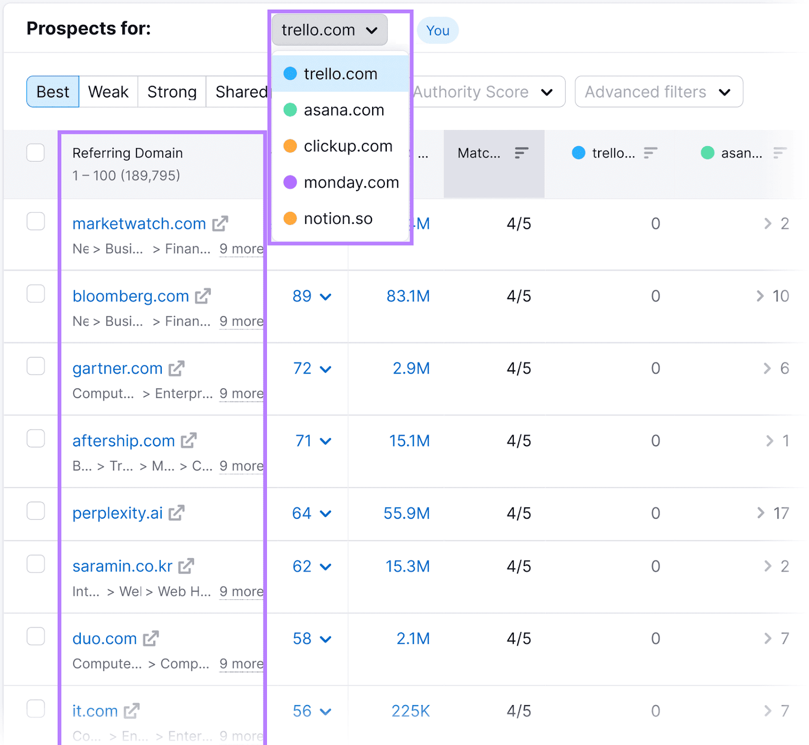Switch to the Weak prospects tab
This screenshot has height=745, width=809.
[x=107, y=91]
